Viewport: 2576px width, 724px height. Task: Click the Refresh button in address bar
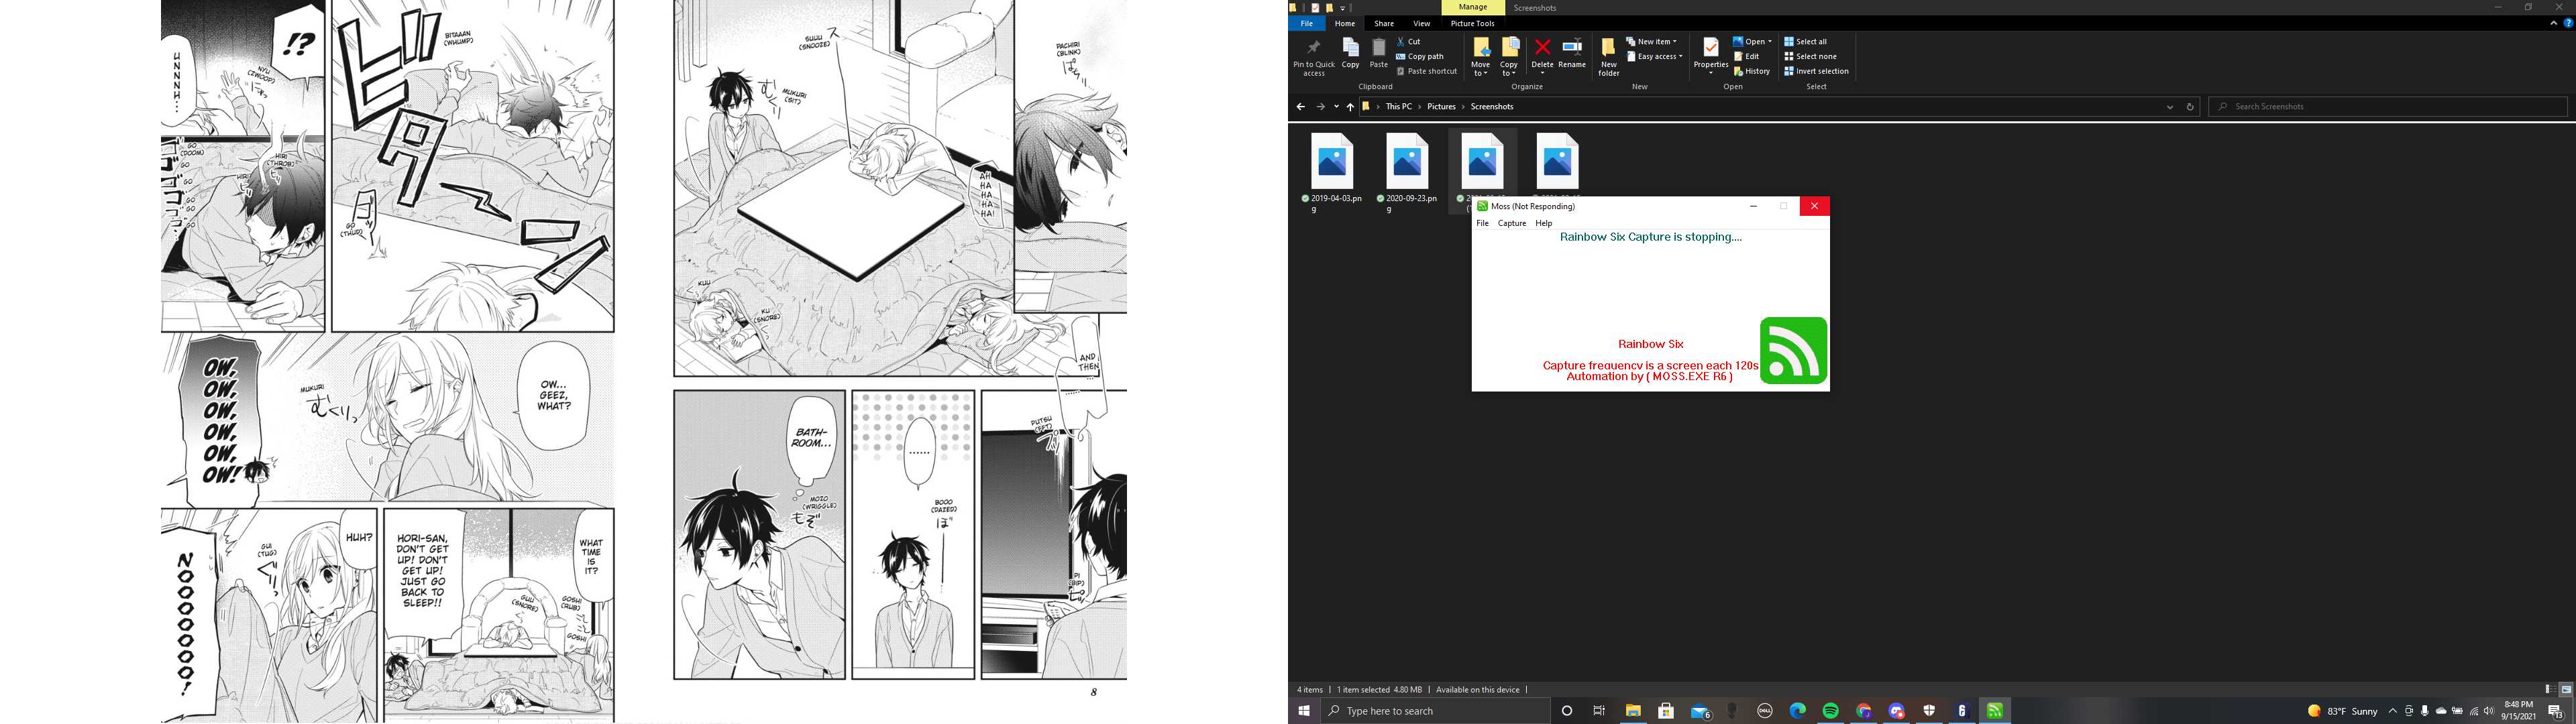point(2190,106)
